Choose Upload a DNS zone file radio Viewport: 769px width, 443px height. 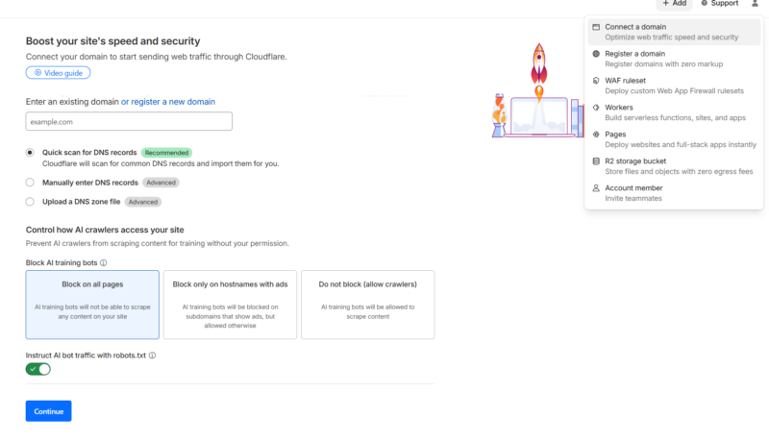[30, 202]
